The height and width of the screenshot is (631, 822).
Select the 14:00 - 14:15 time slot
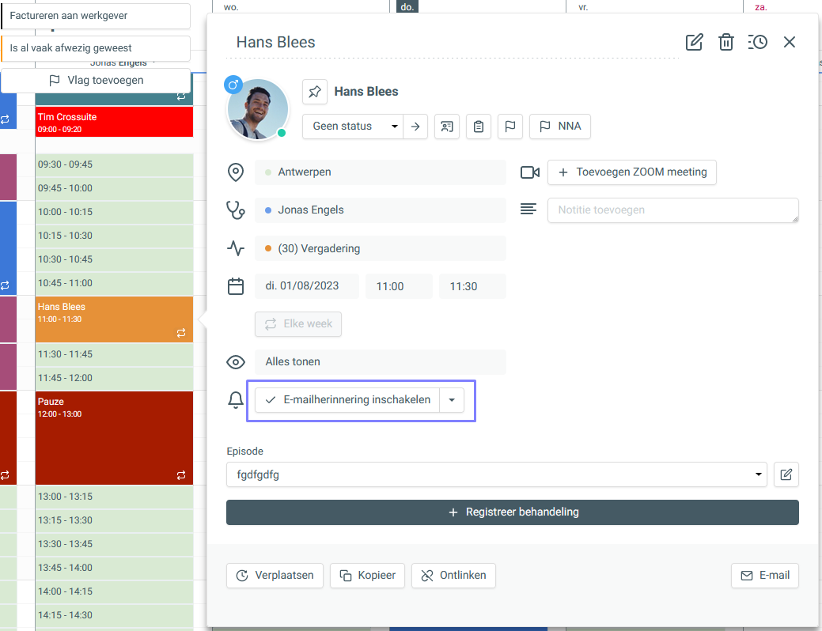(114, 591)
